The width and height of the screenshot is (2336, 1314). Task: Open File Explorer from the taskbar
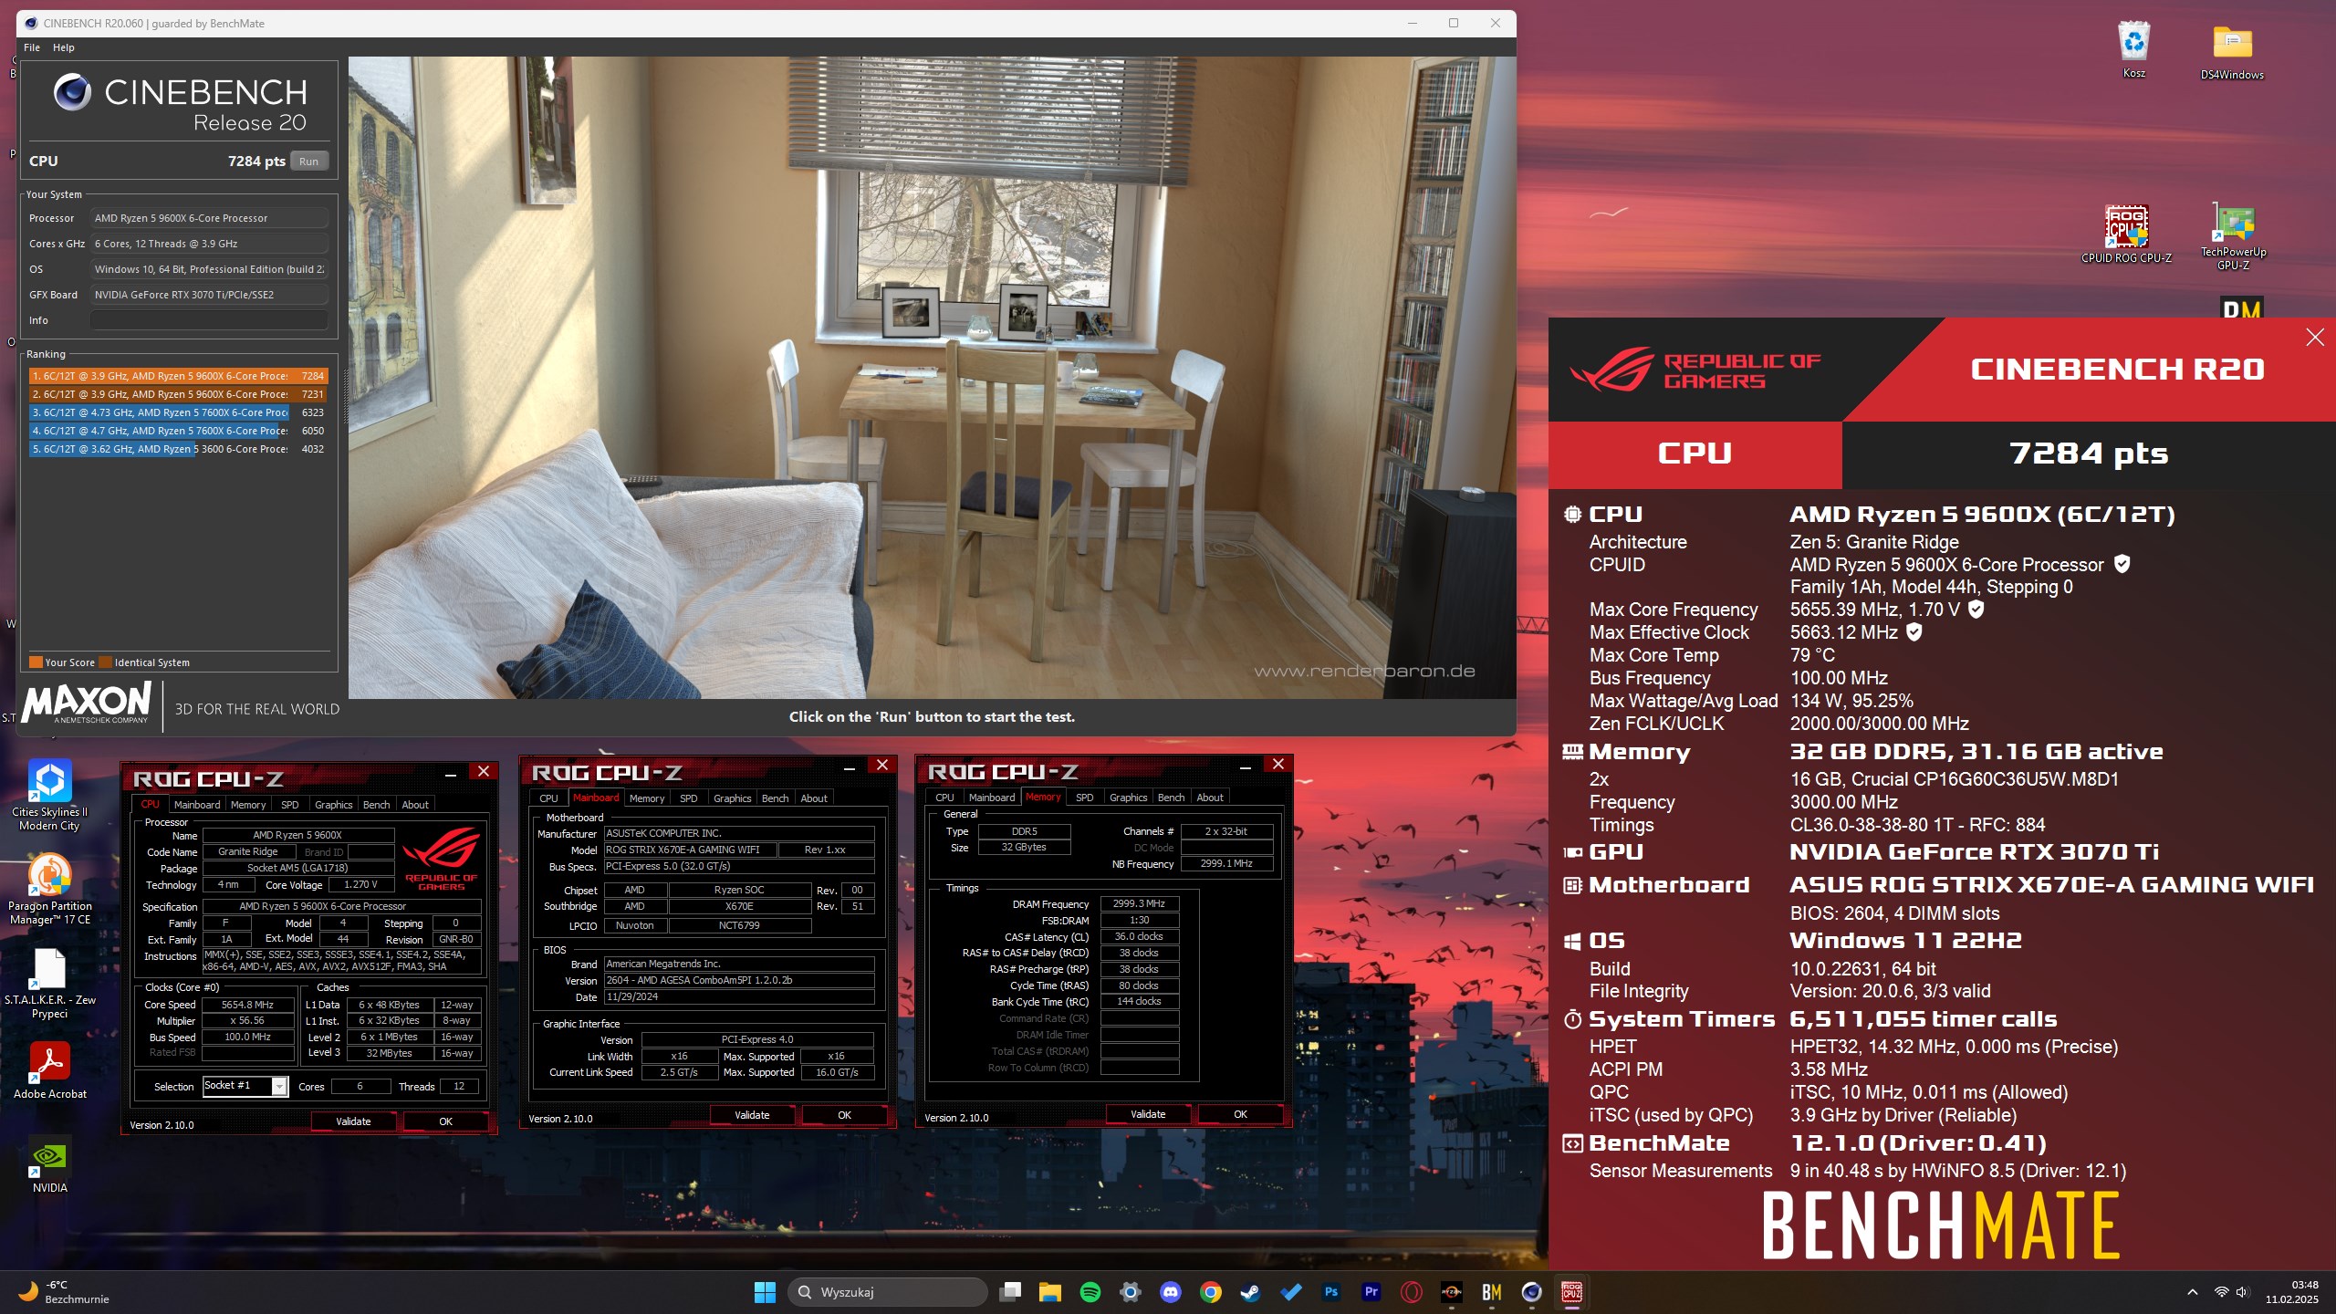[x=1049, y=1292]
